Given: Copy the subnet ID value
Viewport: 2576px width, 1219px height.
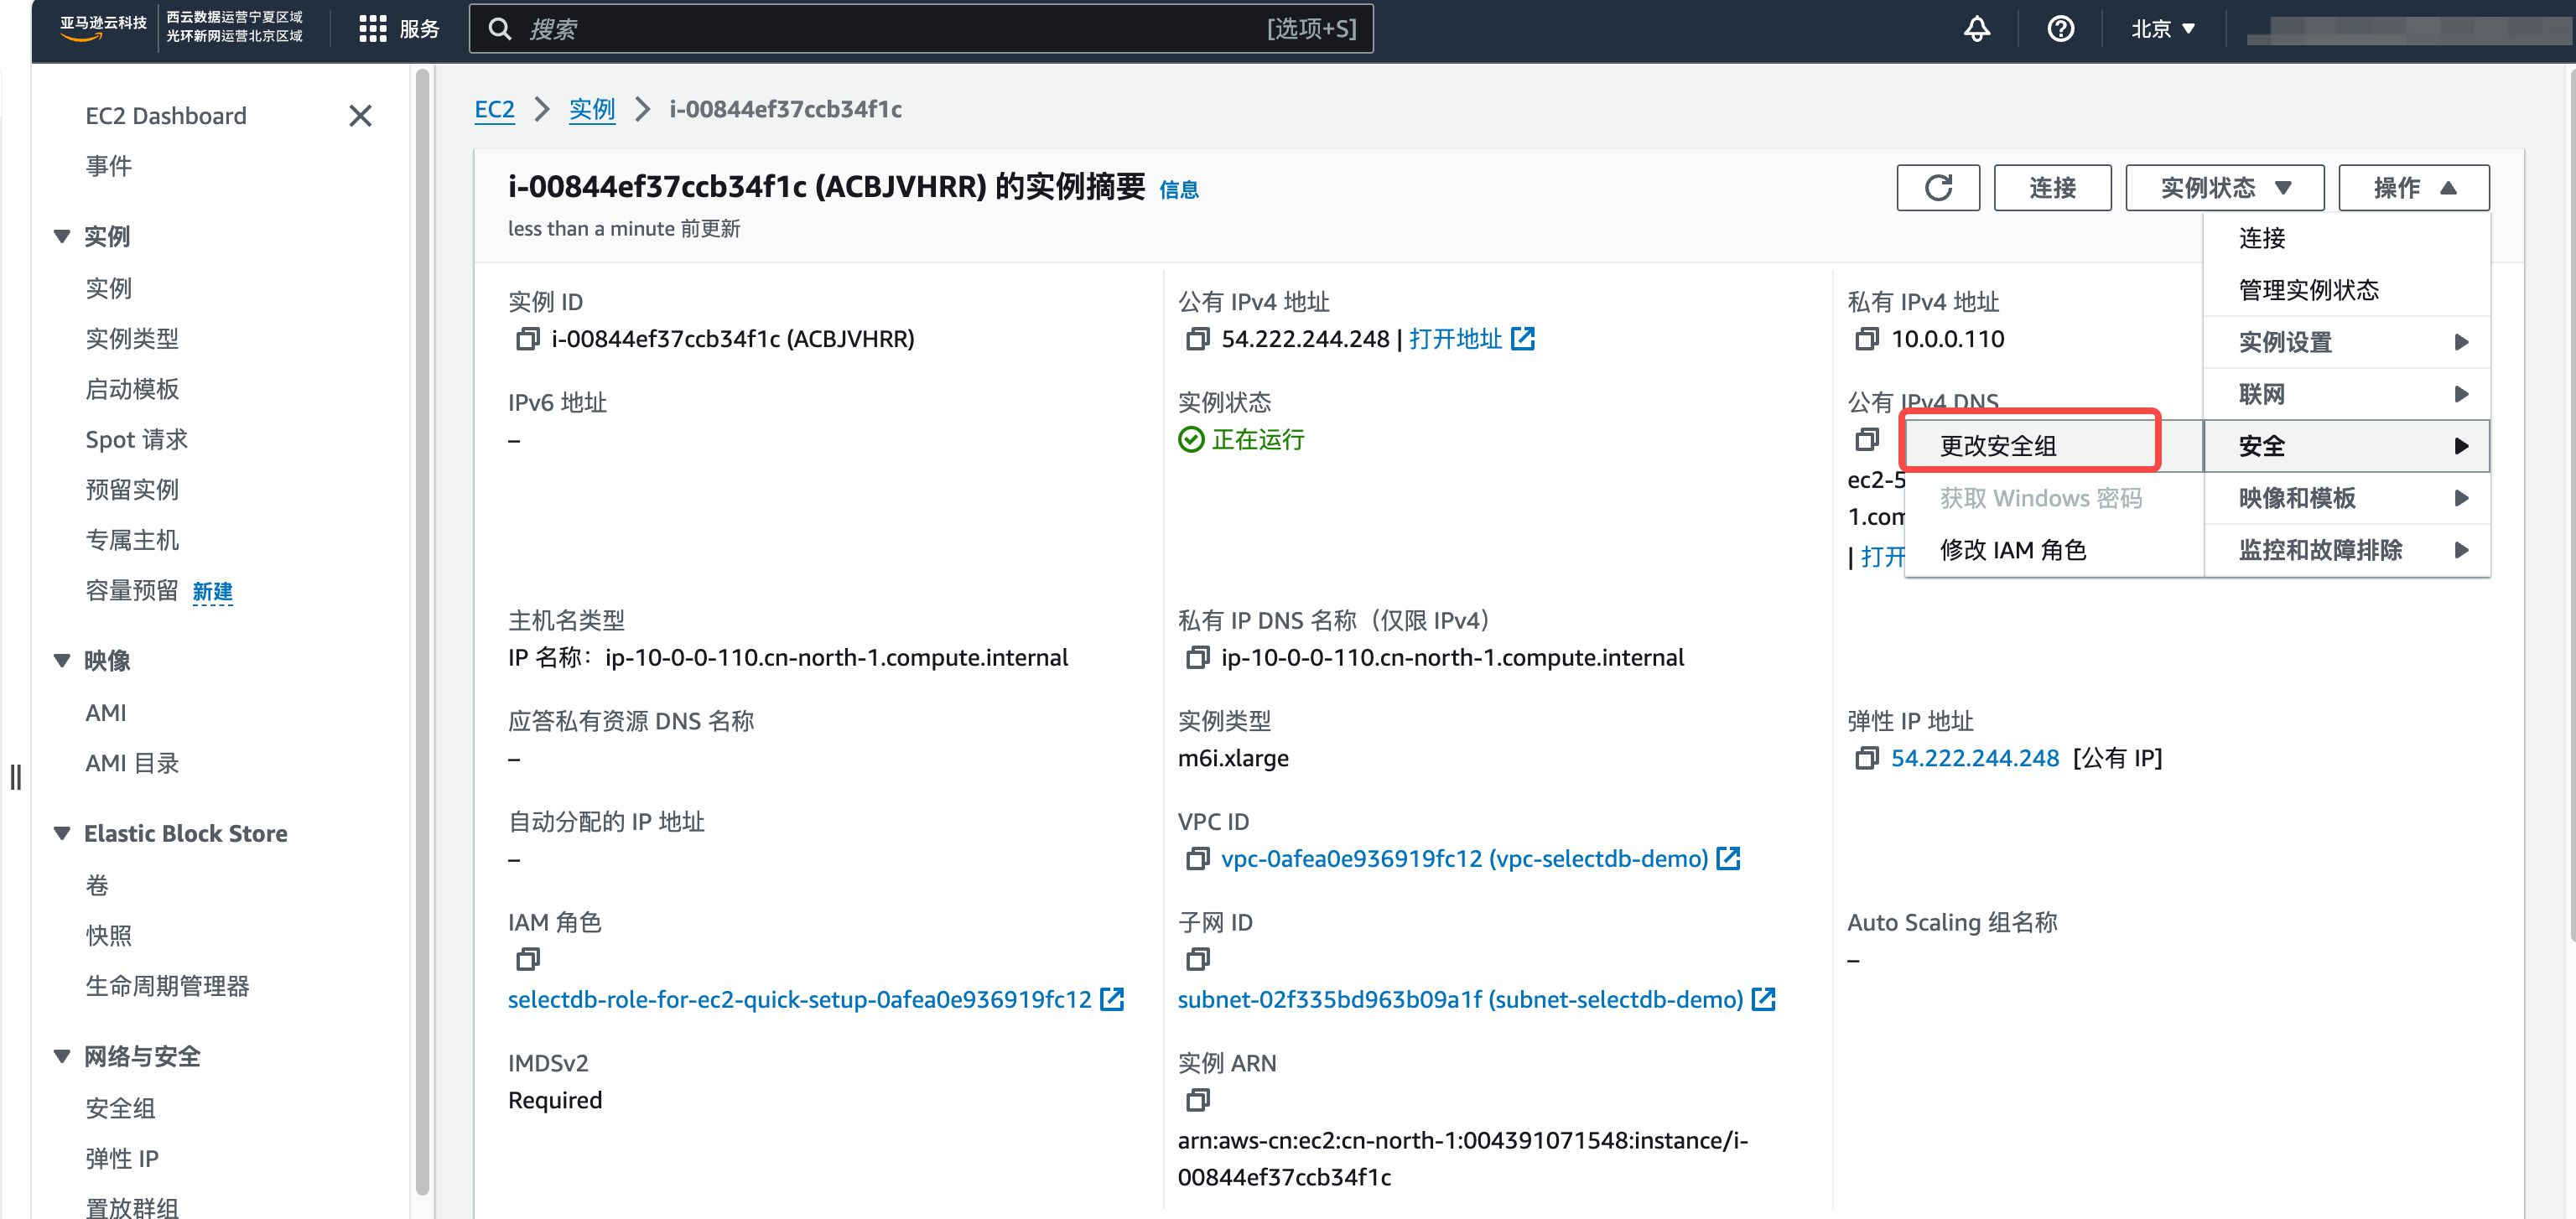Looking at the screenshot, I should click(x=1197, y=959).
